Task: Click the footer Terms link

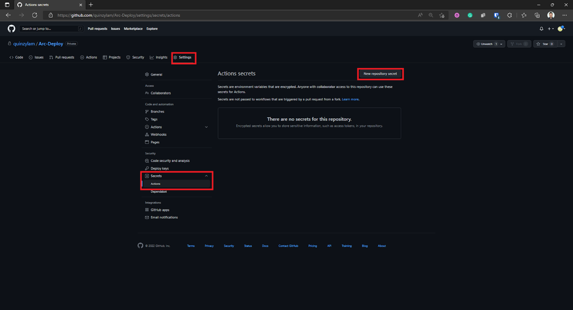Action: (x=191, y=246)
